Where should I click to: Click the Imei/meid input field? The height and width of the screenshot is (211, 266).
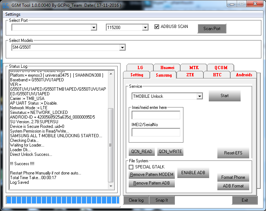156,115
